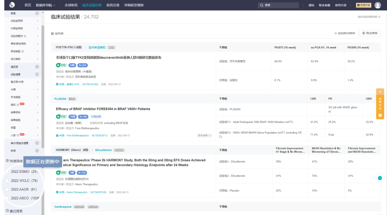The width and height of the screenshot is (387, 215).
Task: Select the 2022 ASCO quick filter radio
Action: coord(7,198)
